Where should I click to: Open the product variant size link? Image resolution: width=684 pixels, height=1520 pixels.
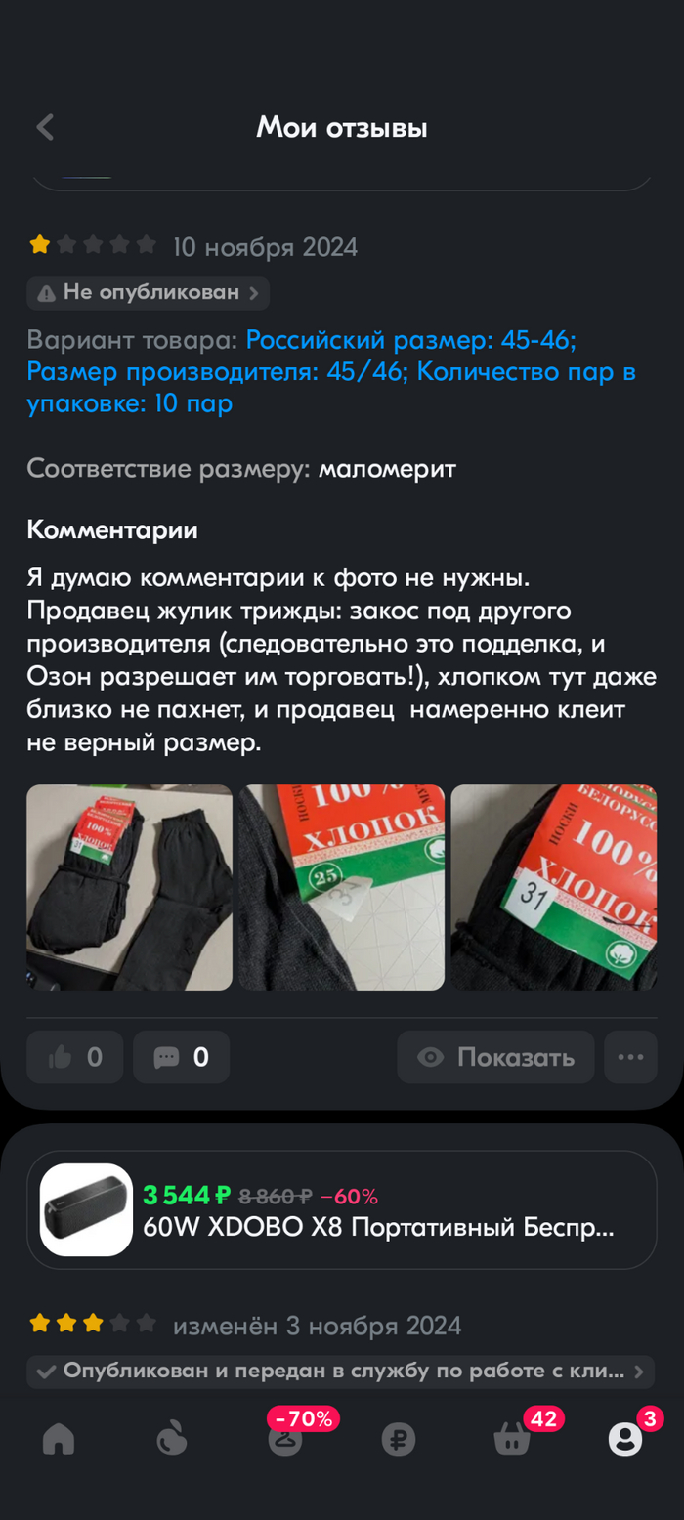click(331, 371)
